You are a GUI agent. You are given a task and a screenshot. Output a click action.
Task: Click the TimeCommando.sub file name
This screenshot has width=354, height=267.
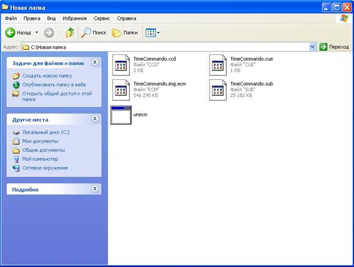252,84
